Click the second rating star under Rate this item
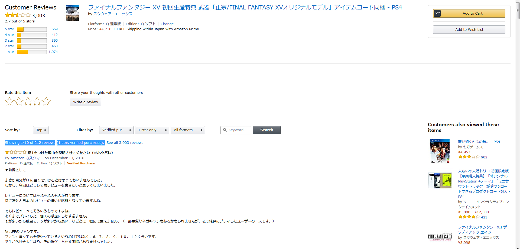Image resolution: width=520 pixels, height=249 pixels. pos(19,101)
